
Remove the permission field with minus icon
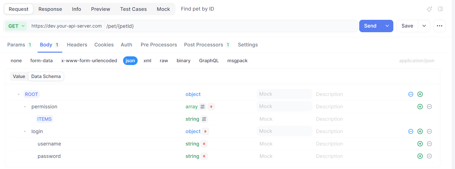point(429,106)
